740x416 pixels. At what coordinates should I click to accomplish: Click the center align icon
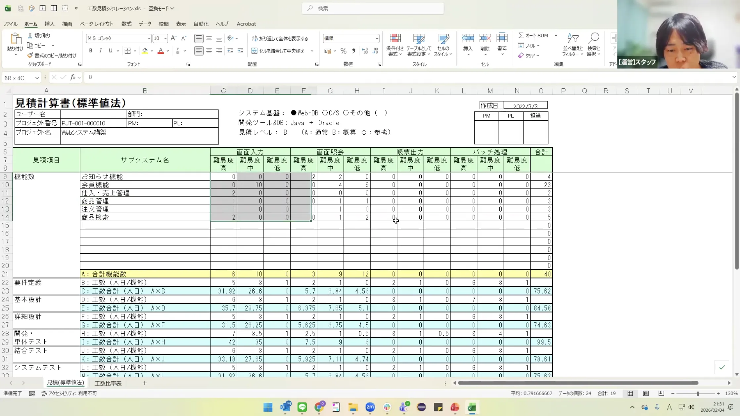pyautogui.click(x=209, y=51)
